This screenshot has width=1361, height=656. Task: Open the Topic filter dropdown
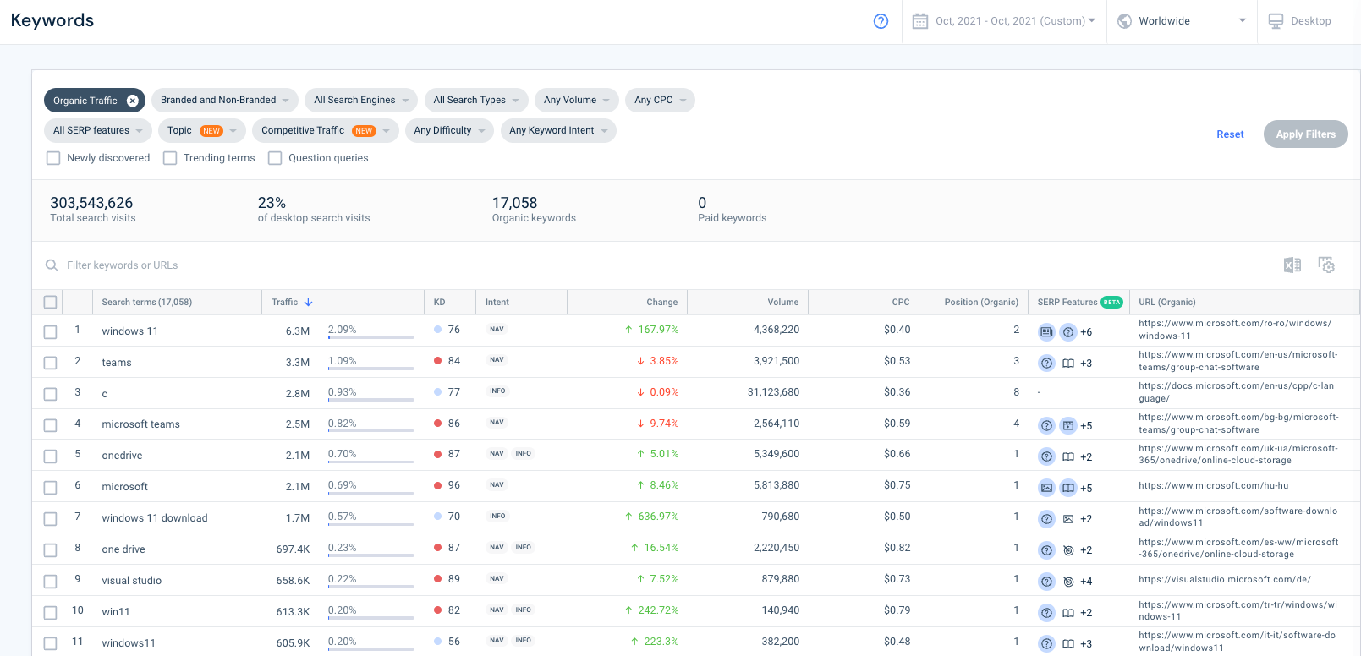coord(202,130)
